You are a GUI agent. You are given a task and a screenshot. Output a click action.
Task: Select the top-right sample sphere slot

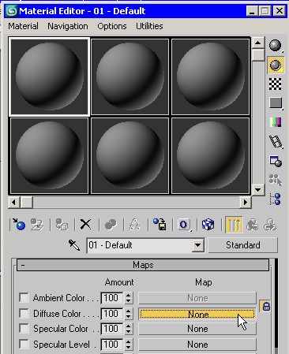pos(210,76)
